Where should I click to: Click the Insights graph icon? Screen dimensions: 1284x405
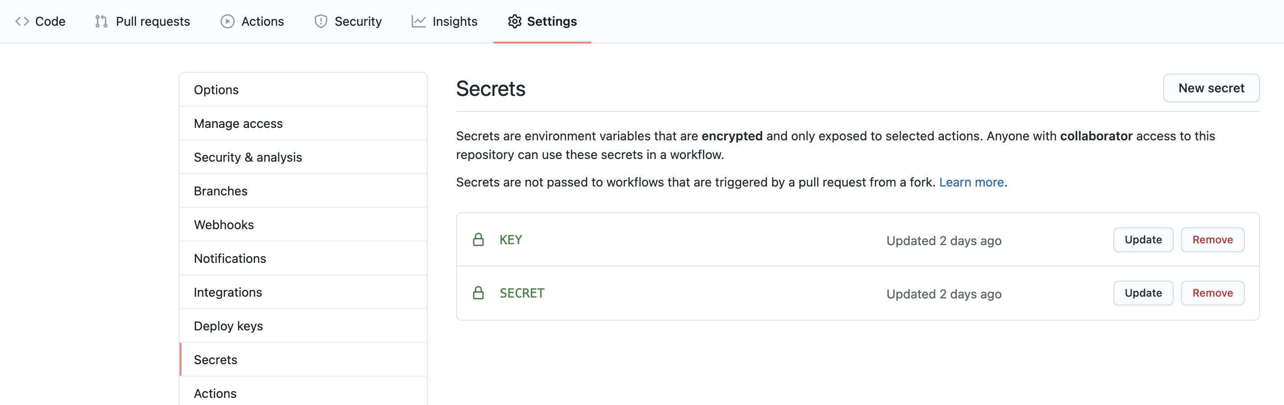click(x=418, y=21)
